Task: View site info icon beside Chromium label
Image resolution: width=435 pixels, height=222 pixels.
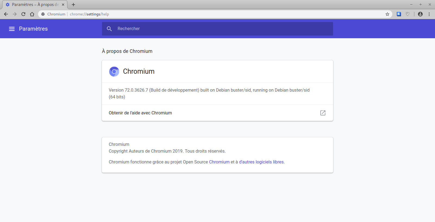Action: [x=43, y=14]
